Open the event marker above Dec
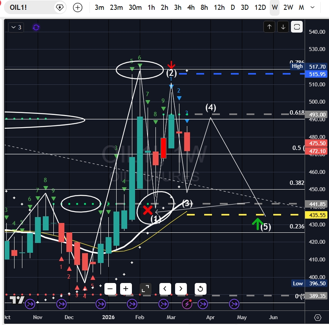 62,304
